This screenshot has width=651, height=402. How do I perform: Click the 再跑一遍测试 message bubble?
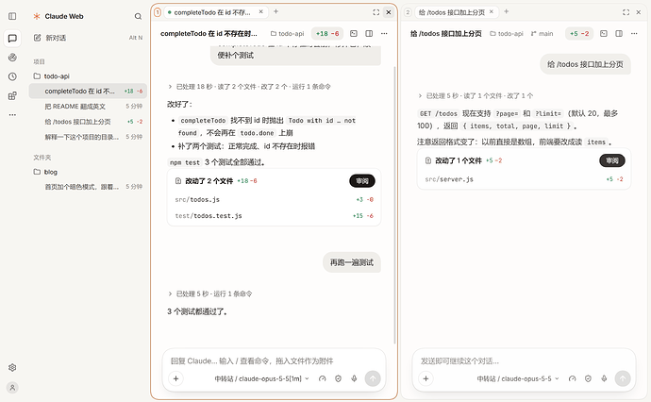pos(352,262)
